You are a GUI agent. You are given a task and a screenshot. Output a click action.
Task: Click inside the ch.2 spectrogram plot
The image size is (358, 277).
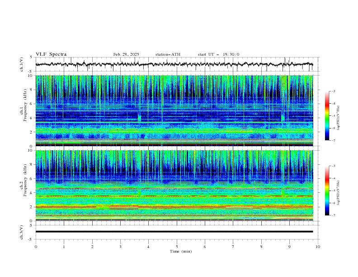[174, 186]
